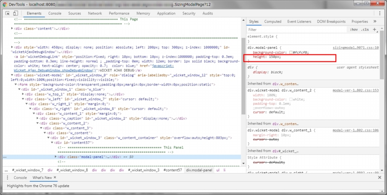Image resolution: width=387 pixels, height=195 pixels.
Task: Open the Sources tab
Action: click(74, 13)
